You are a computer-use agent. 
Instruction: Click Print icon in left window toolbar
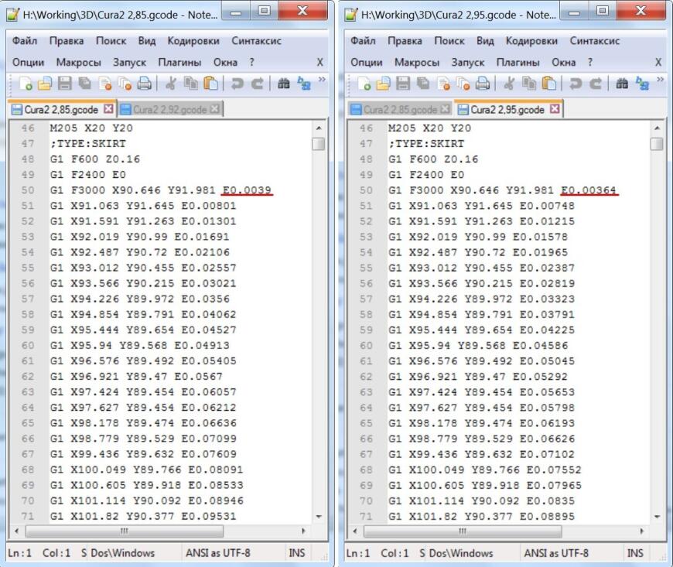(x=144, y=84)
